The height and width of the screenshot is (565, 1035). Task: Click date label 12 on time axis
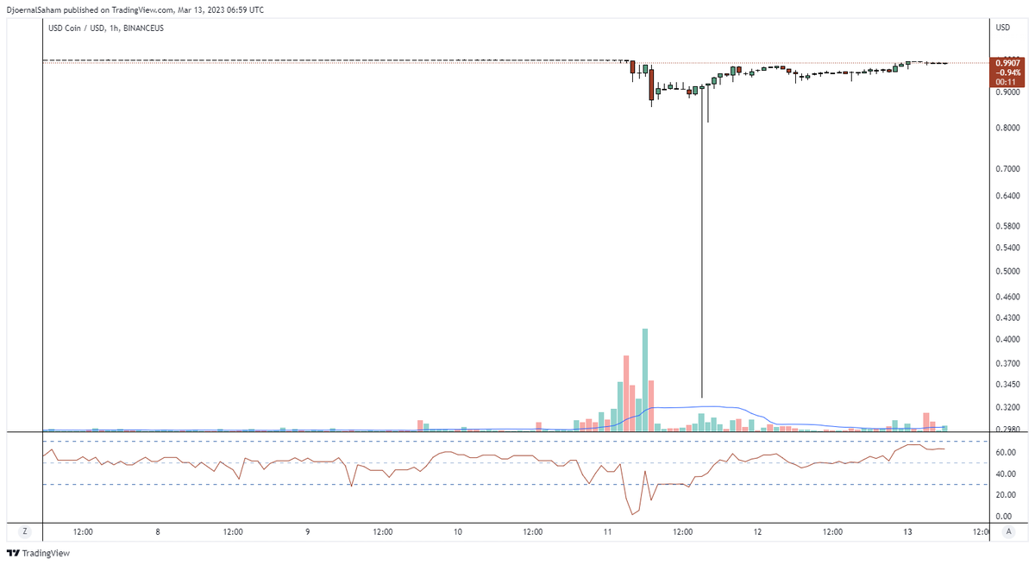pyautogui.click(x=757, y=532)
